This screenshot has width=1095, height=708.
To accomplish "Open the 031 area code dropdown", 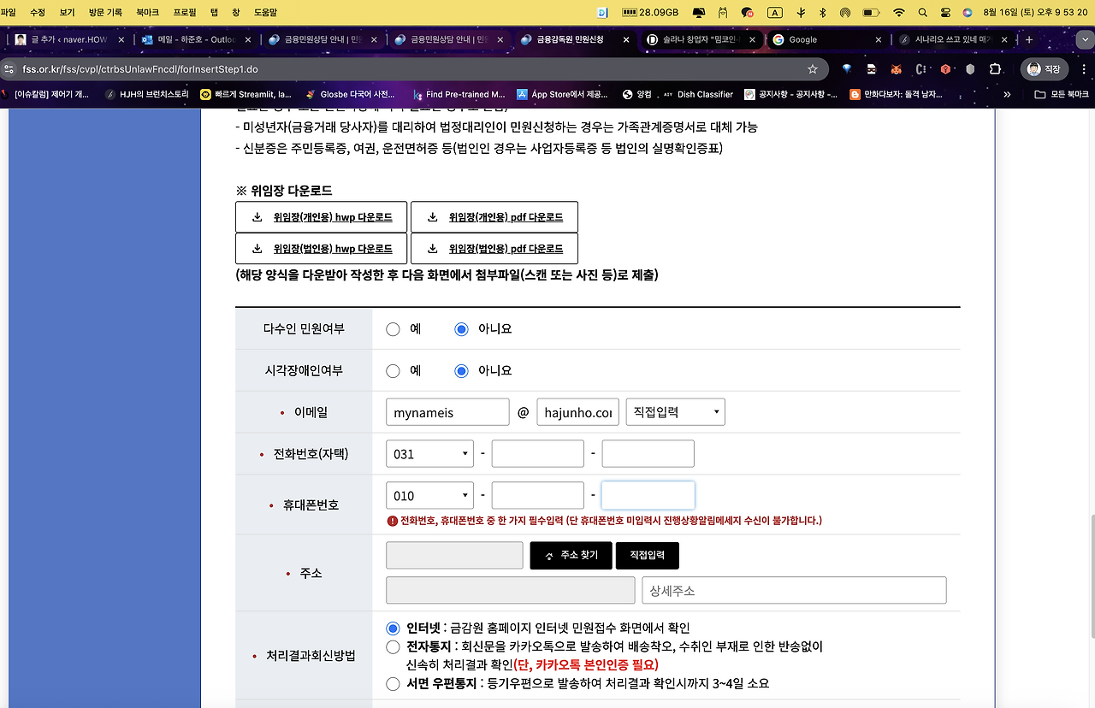I will pyautogui.click(x=429, y=453).
